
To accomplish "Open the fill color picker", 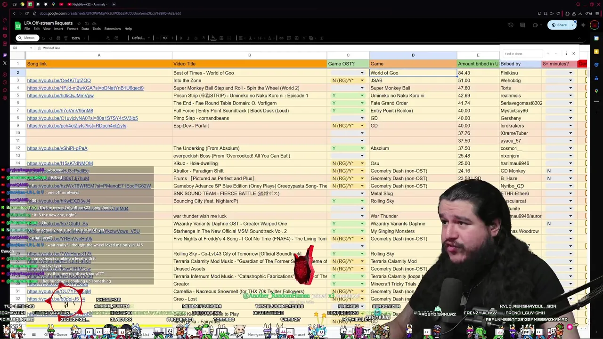I will (x=213, y=38).
